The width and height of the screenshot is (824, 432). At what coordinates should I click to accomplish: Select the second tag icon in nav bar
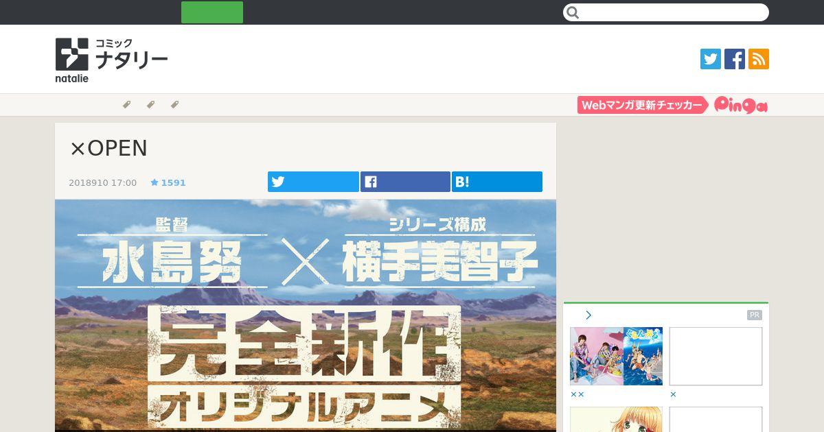point(150,105)
